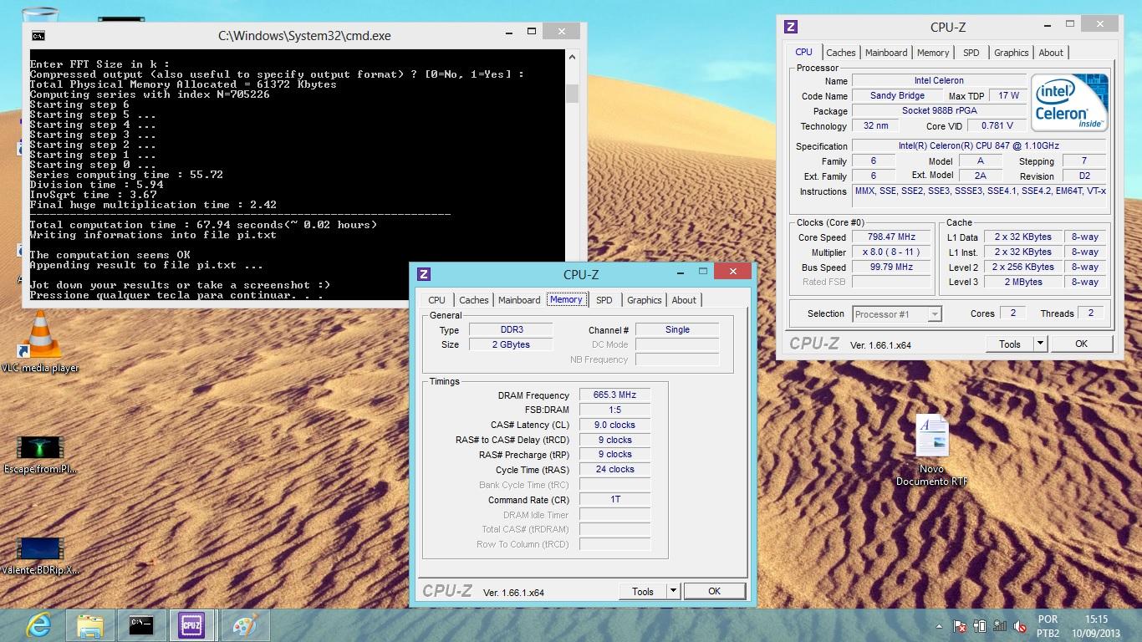The image size is (1142, 642).
Task: Click the Z logo of the Memory CPU-Z window
Action: tap(424, 274)
